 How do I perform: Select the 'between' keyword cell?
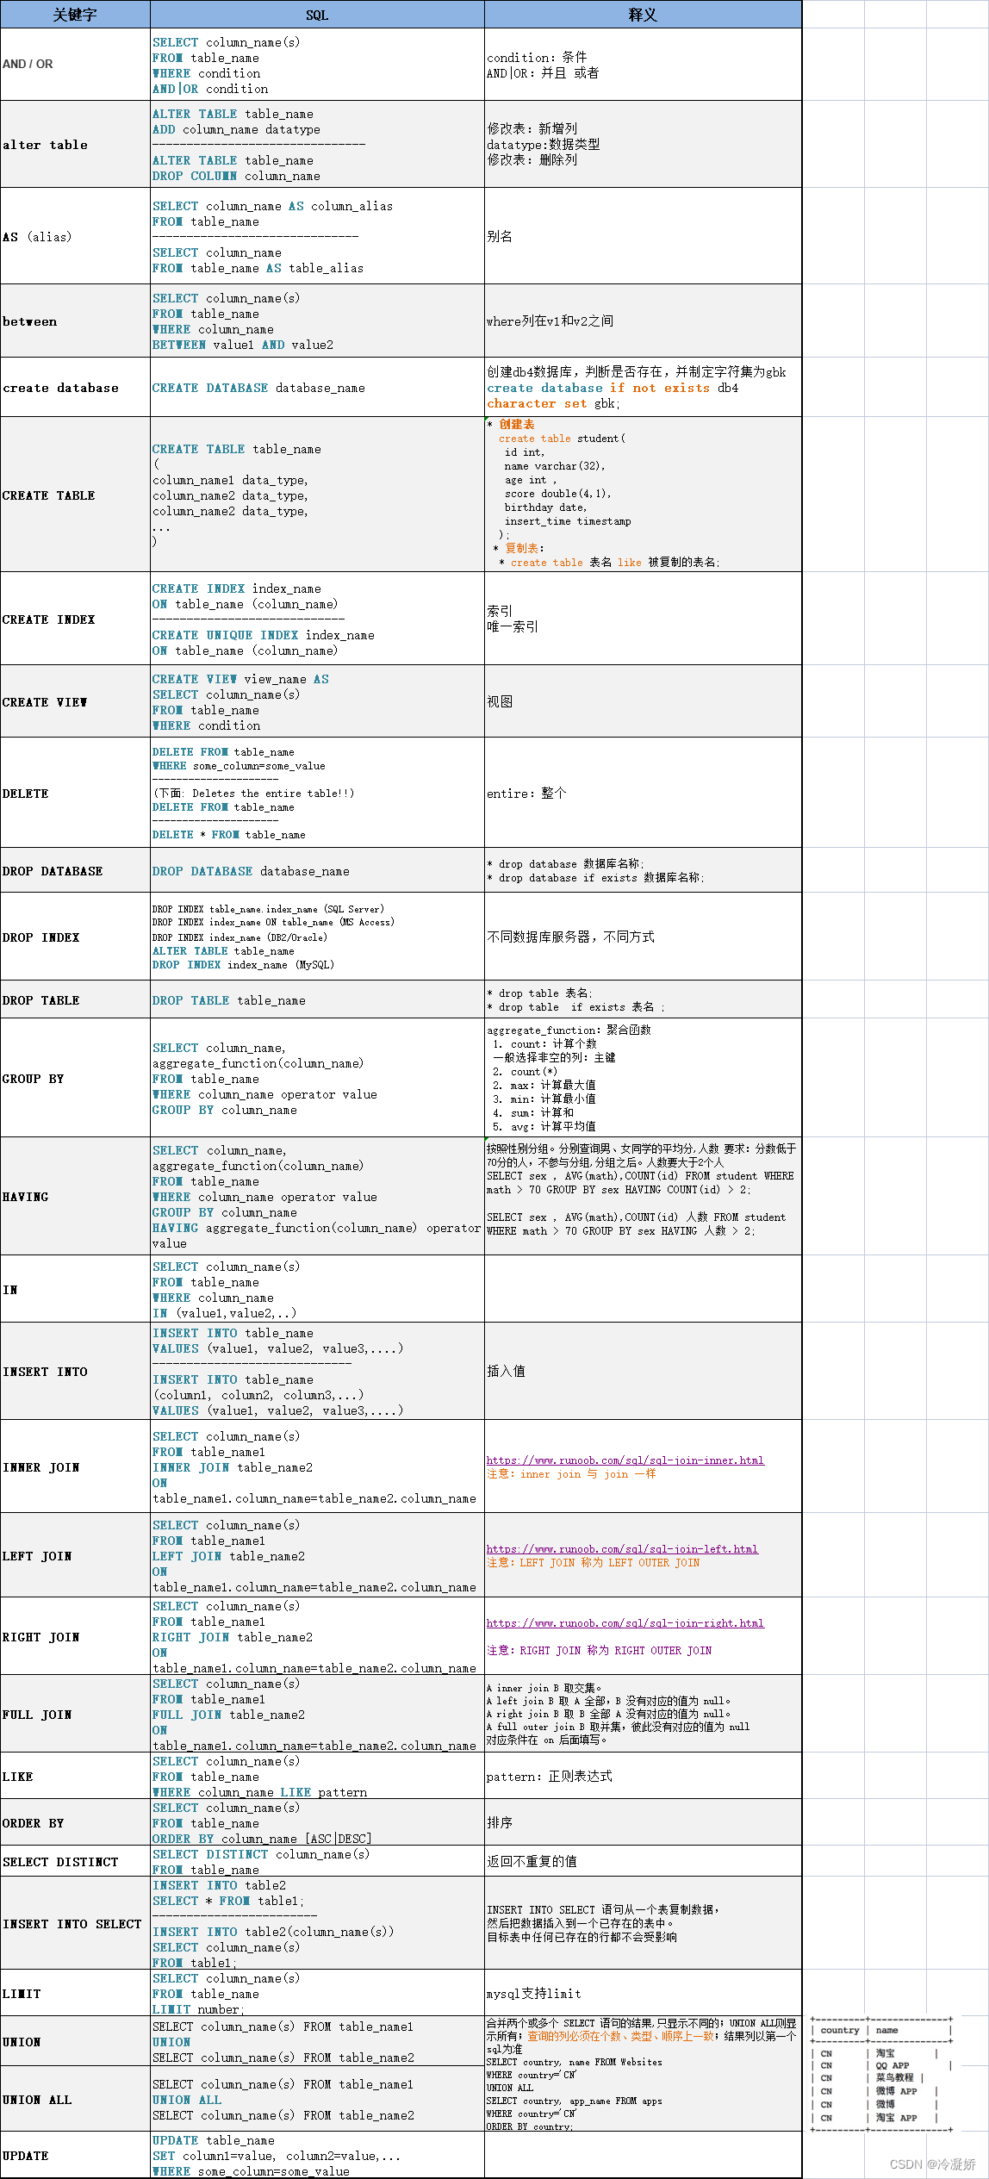75,321
